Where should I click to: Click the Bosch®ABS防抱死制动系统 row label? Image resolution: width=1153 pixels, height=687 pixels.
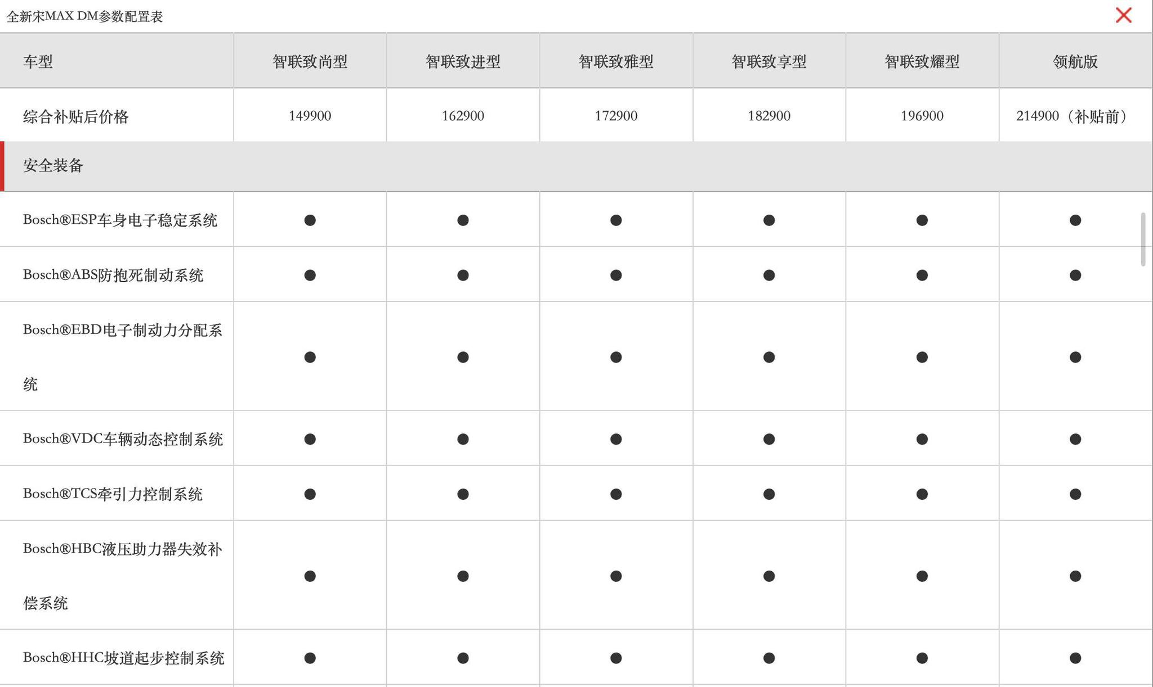click(113, 275)
